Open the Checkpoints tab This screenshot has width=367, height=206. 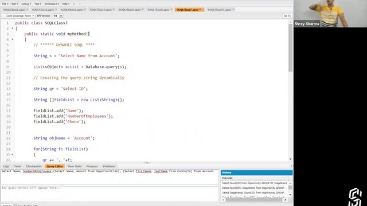point(34,167)
